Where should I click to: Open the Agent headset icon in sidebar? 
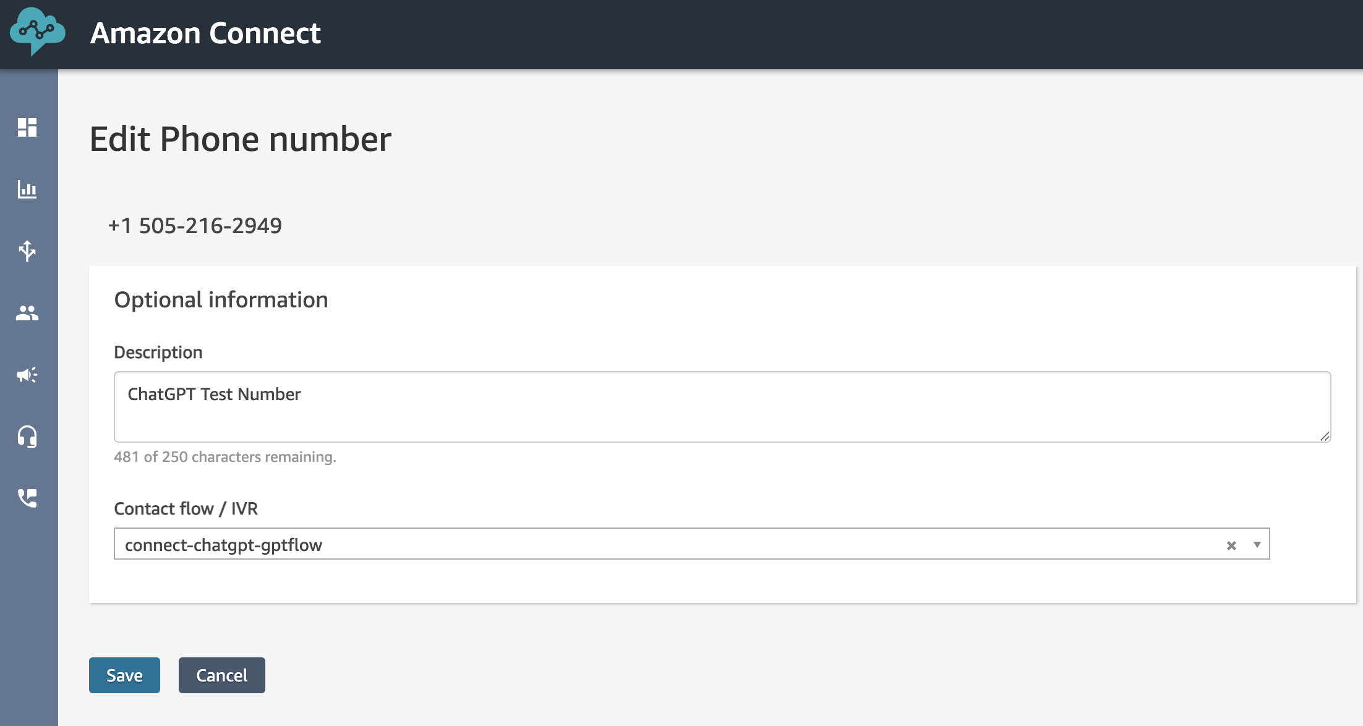click(x=27, y=437)
